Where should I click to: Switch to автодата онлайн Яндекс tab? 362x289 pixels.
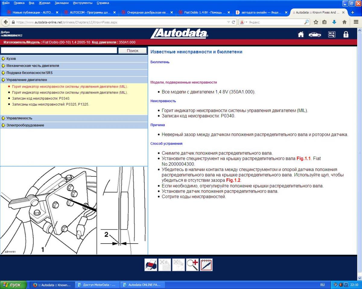click(261, 13)
